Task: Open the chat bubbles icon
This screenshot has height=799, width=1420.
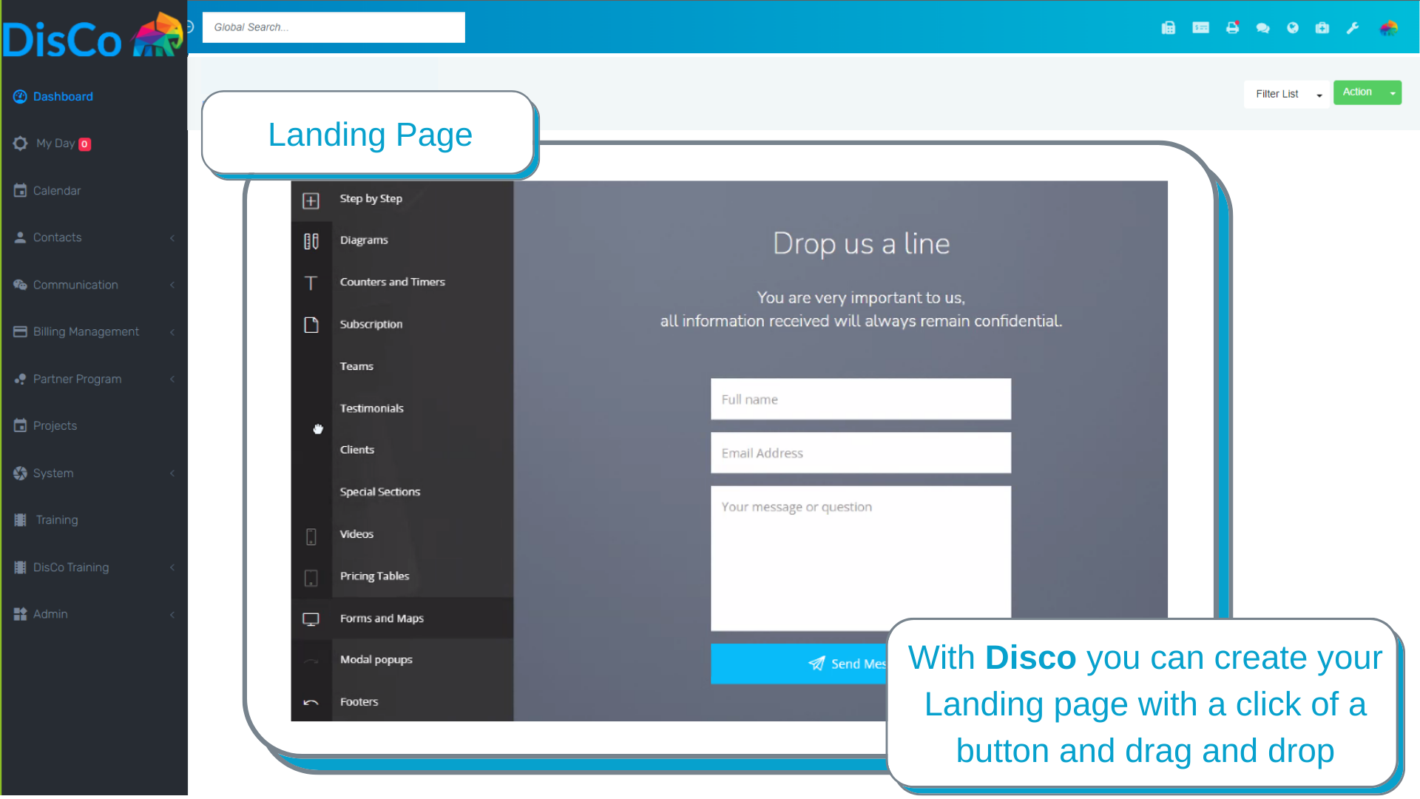Action: click(1262, 28)
